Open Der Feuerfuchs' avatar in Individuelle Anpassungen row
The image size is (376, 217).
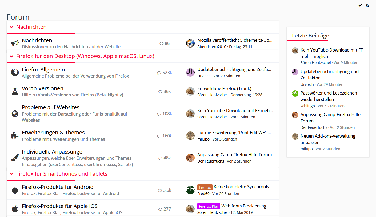click(190, 158)
